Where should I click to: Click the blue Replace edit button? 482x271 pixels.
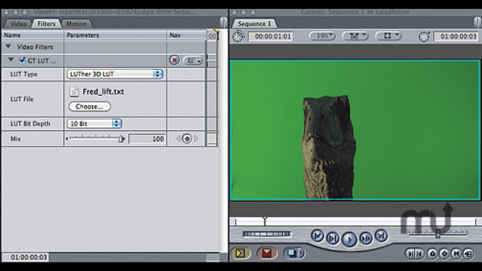click(x=293, y=253)
